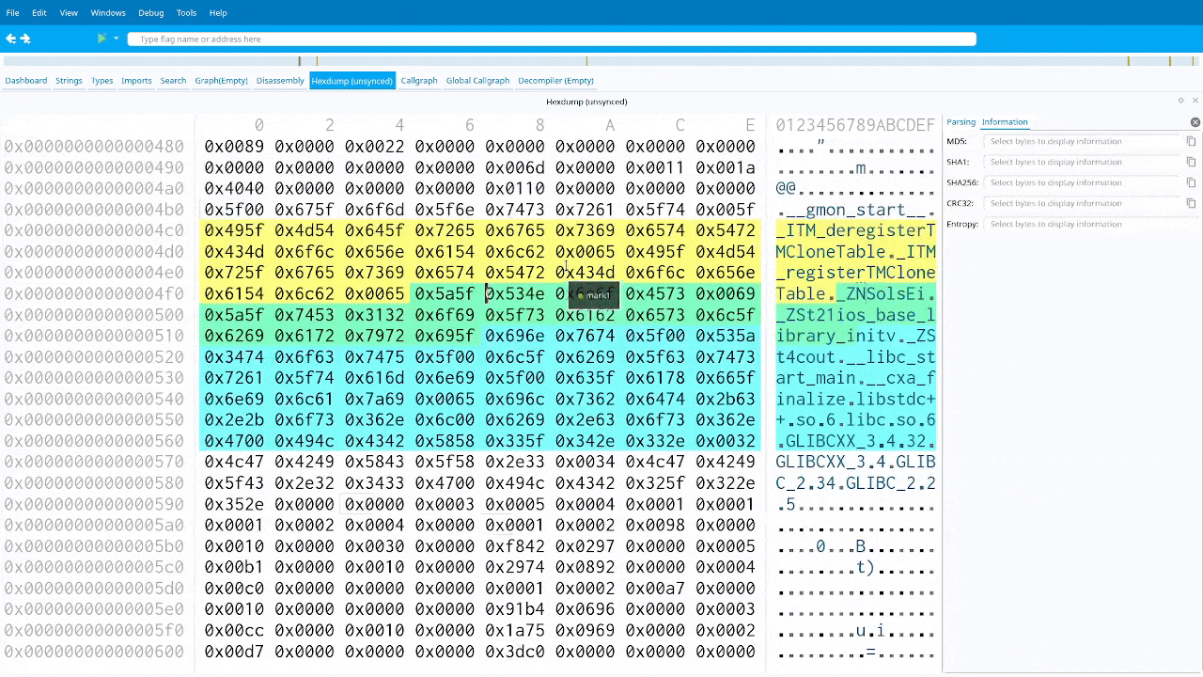Click the overview navigation bar under toolbar

coord(601,61)
